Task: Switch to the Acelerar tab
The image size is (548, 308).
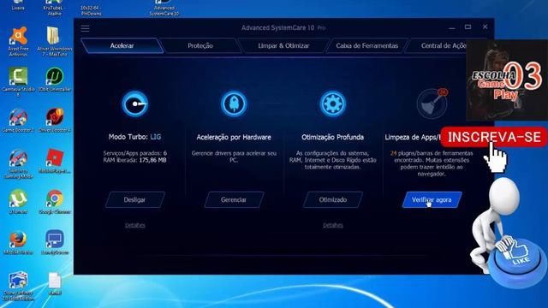Action: (x=122, y=45)
